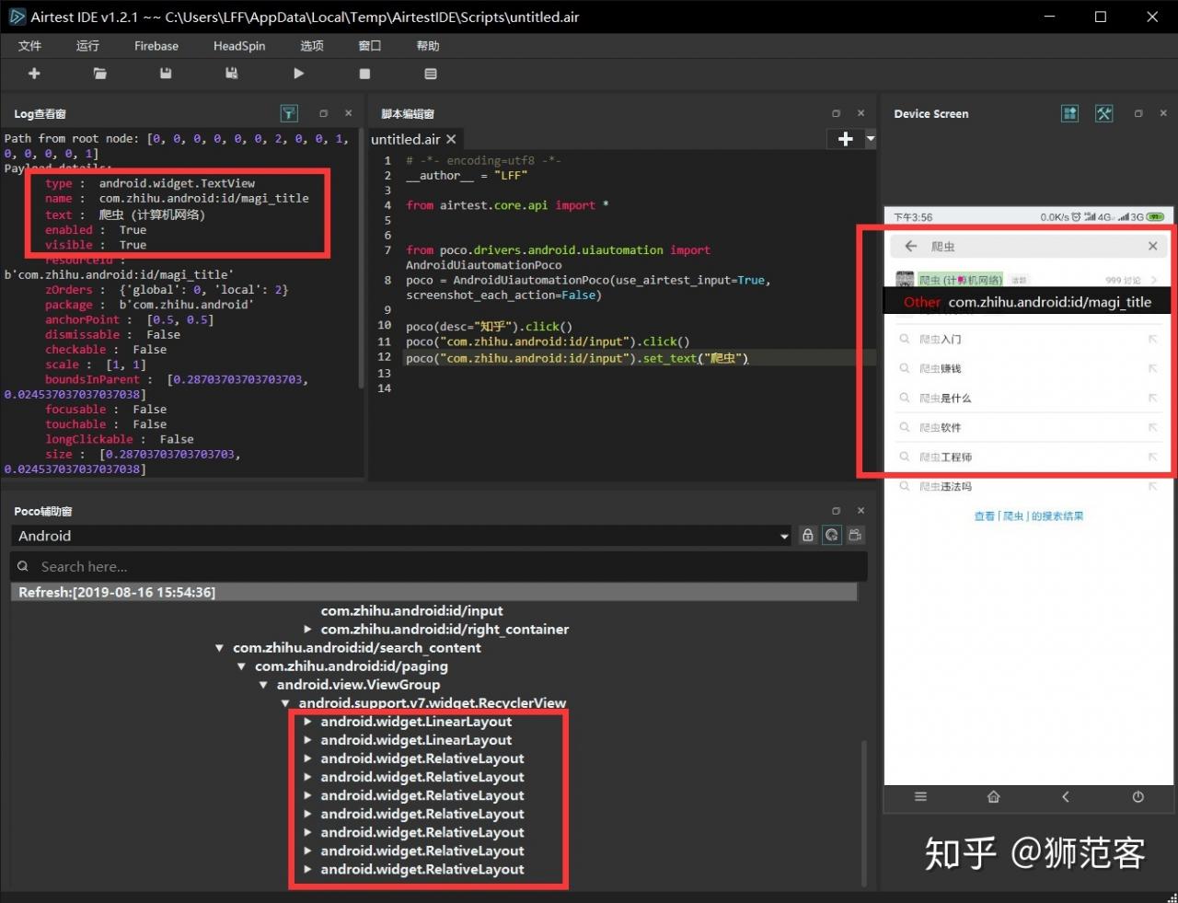Expand the first android.widget.RelativeLayout node
The width and height of the screenshot is (1178, 903).
click(307, 758)
